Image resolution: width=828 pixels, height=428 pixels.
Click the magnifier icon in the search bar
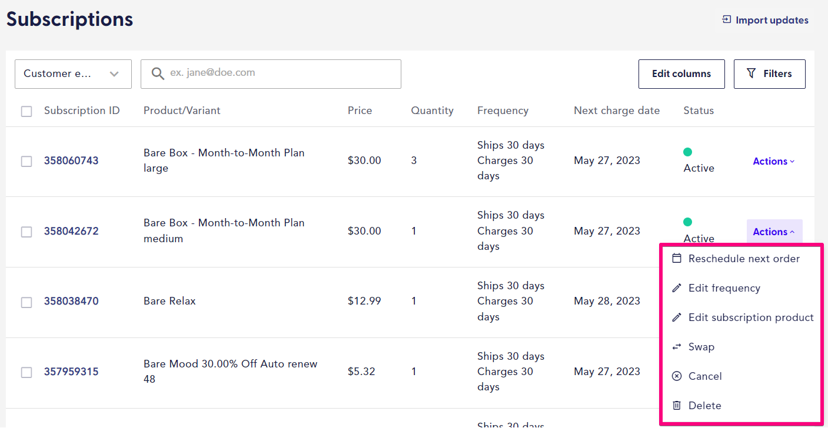[157, 73]
